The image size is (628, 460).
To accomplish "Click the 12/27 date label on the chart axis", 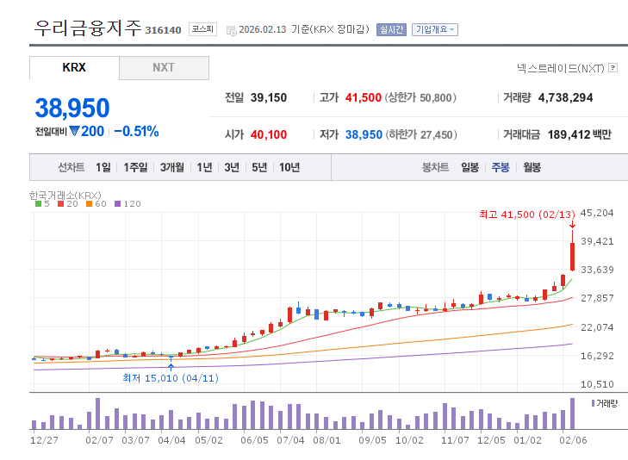I will [x=44, y=440].
